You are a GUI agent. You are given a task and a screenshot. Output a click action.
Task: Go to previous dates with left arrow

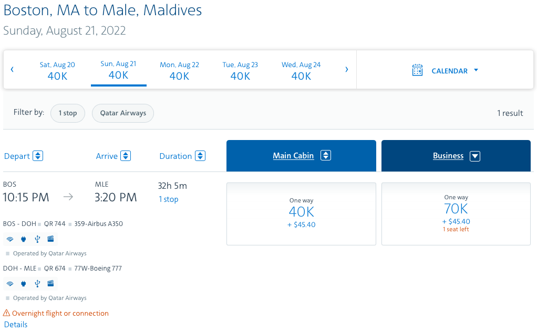pyautogui.click(x=12, y=70)
